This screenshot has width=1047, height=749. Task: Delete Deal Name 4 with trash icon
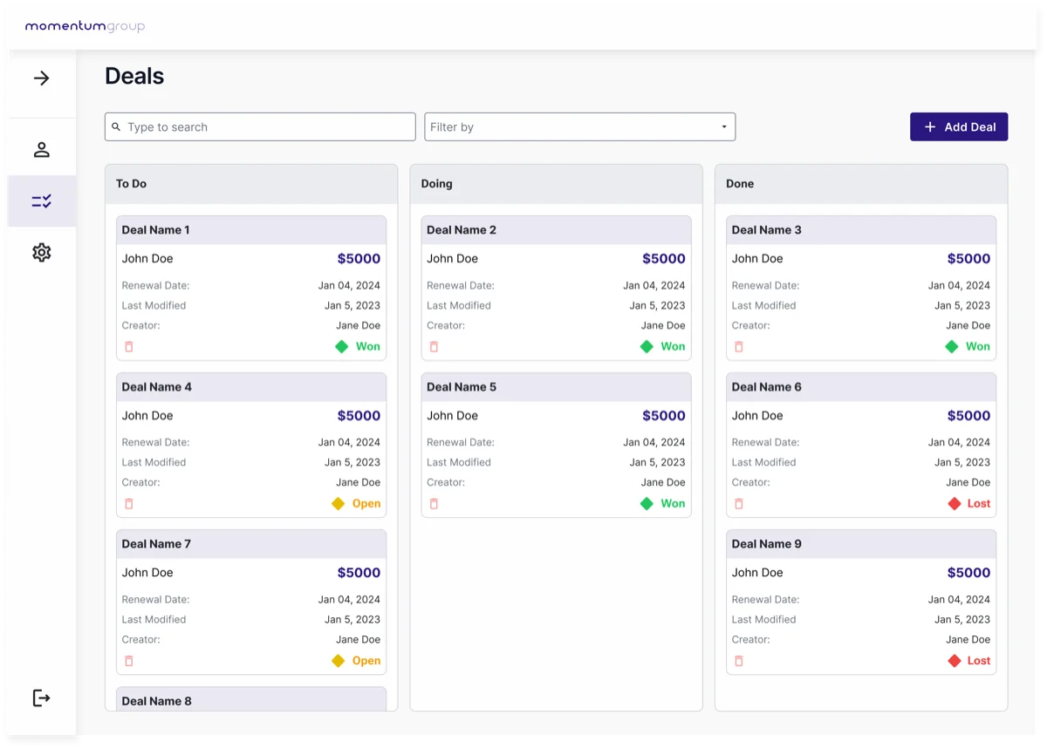click(x=129, y=504)
